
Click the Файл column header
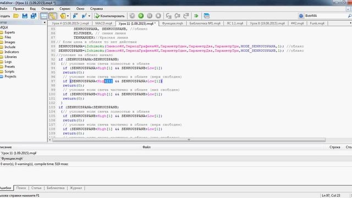point(146,147)
